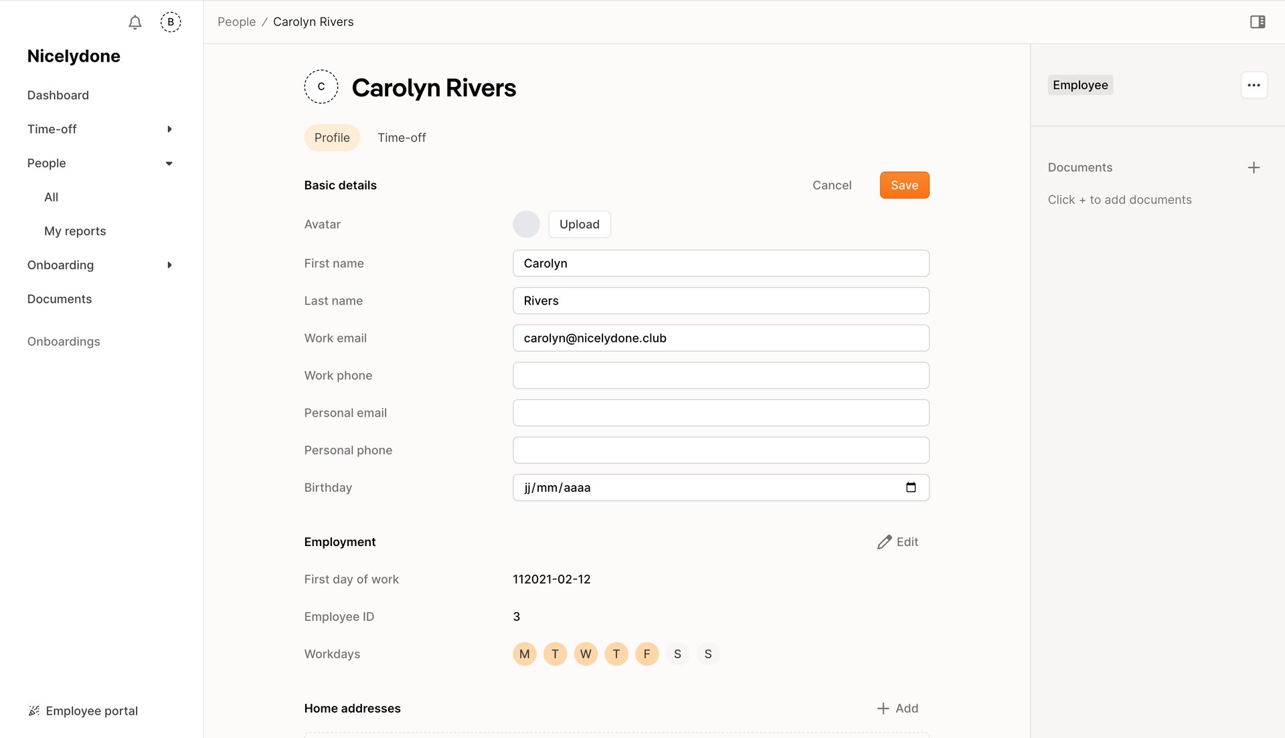Open the notifications bell
1285x738 pixels.
coord(134,22)
